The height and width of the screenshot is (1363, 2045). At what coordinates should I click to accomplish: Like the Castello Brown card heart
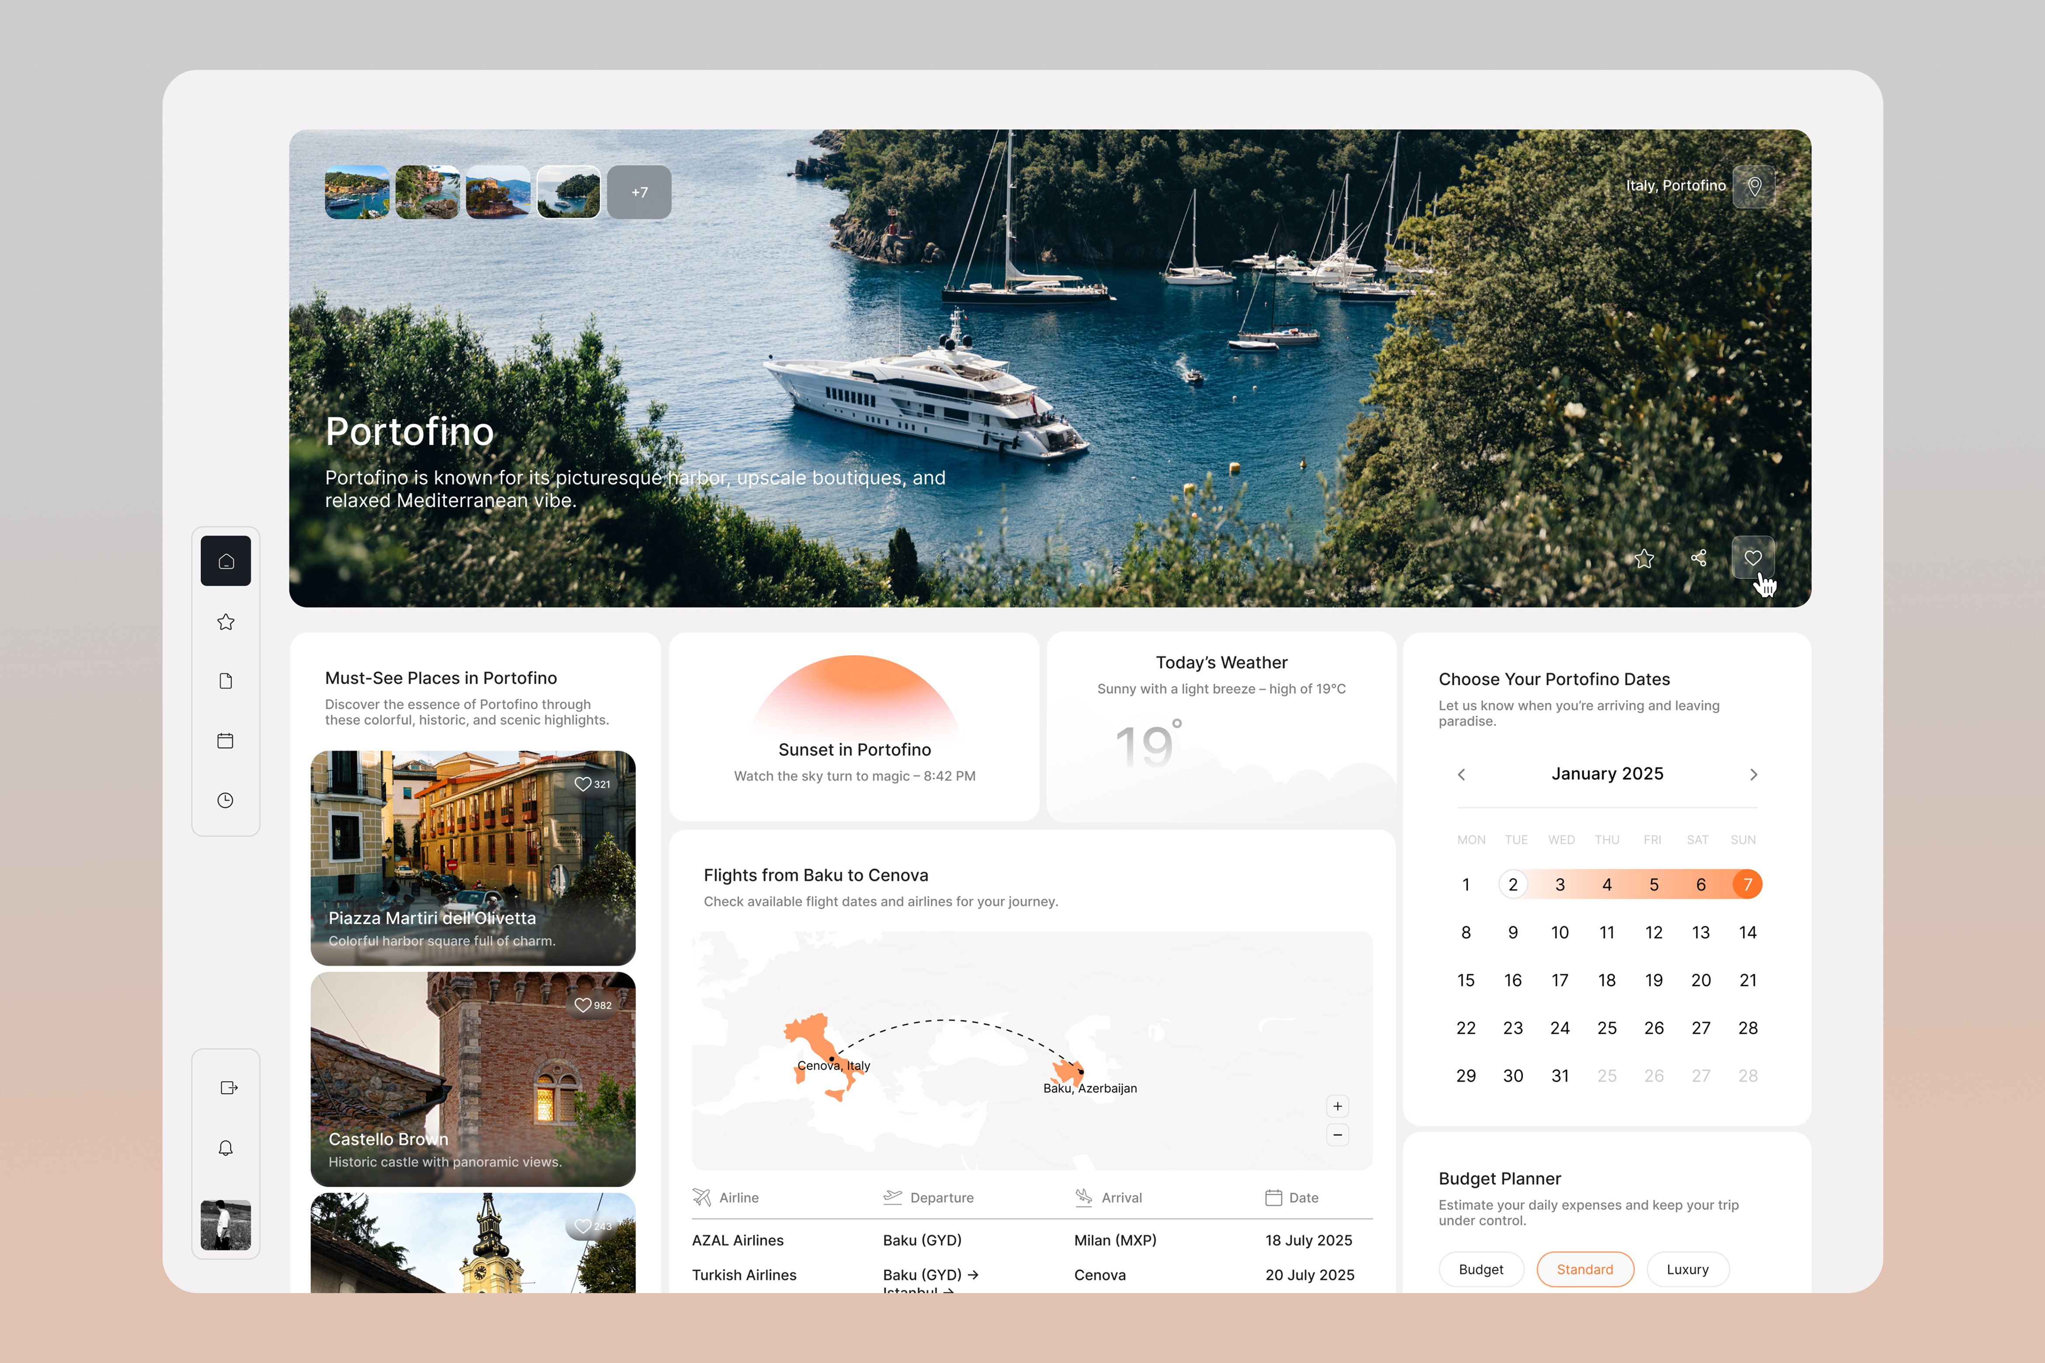(x=582, y=1005)
